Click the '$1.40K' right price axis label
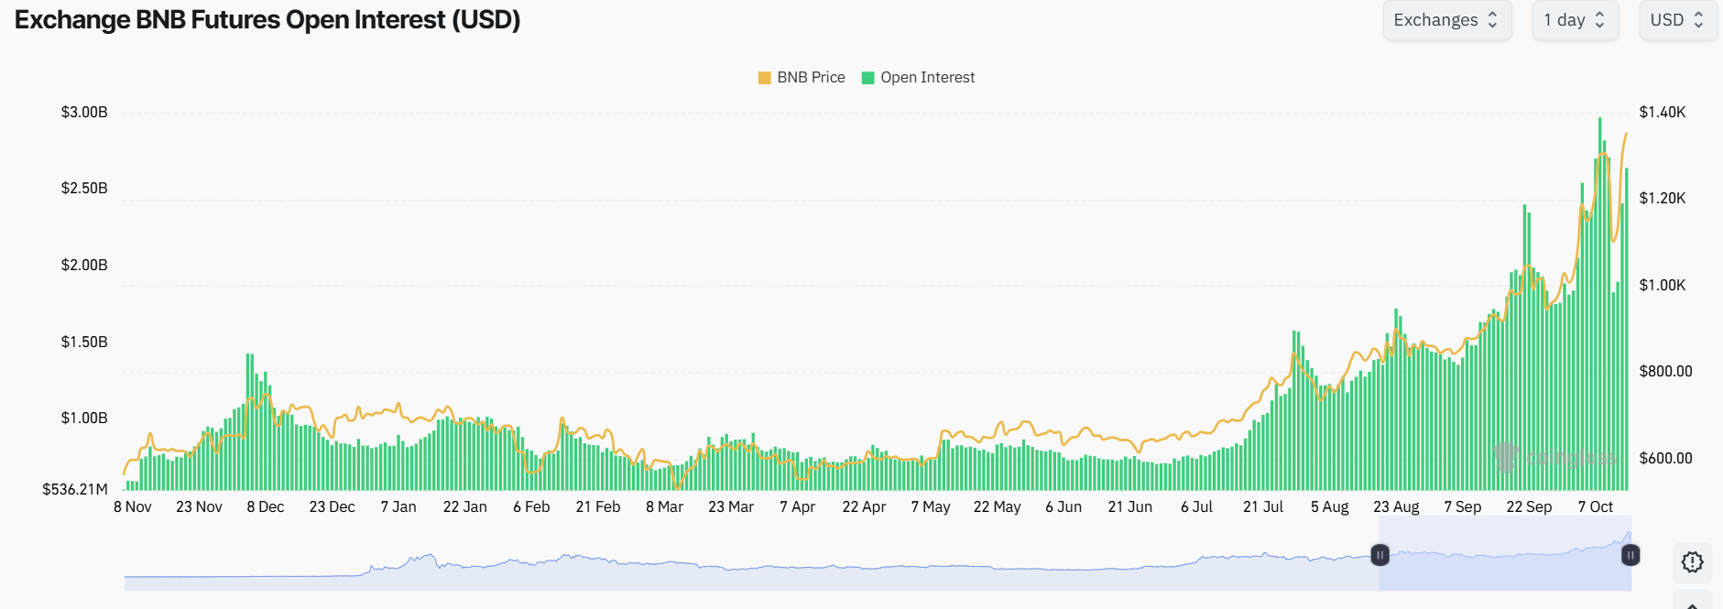 (x=1662, y=113)
